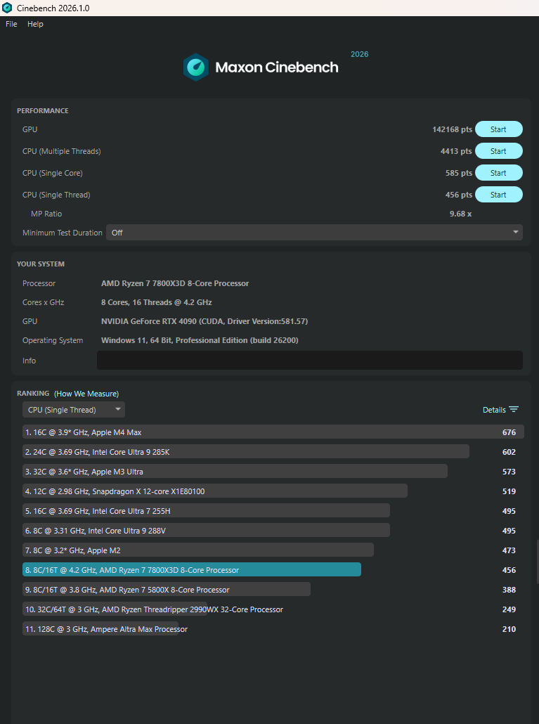Click the score 676 in ranking list
The image size is (539, 724).
[x=509, y=432]
